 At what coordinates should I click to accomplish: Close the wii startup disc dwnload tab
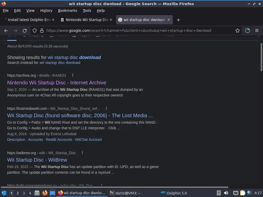click(x=169, y=20)
